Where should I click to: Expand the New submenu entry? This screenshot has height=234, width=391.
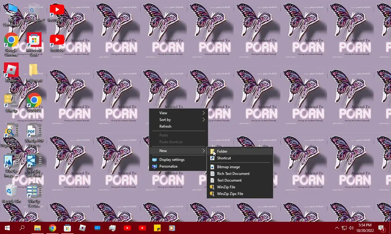coord(178,151)
